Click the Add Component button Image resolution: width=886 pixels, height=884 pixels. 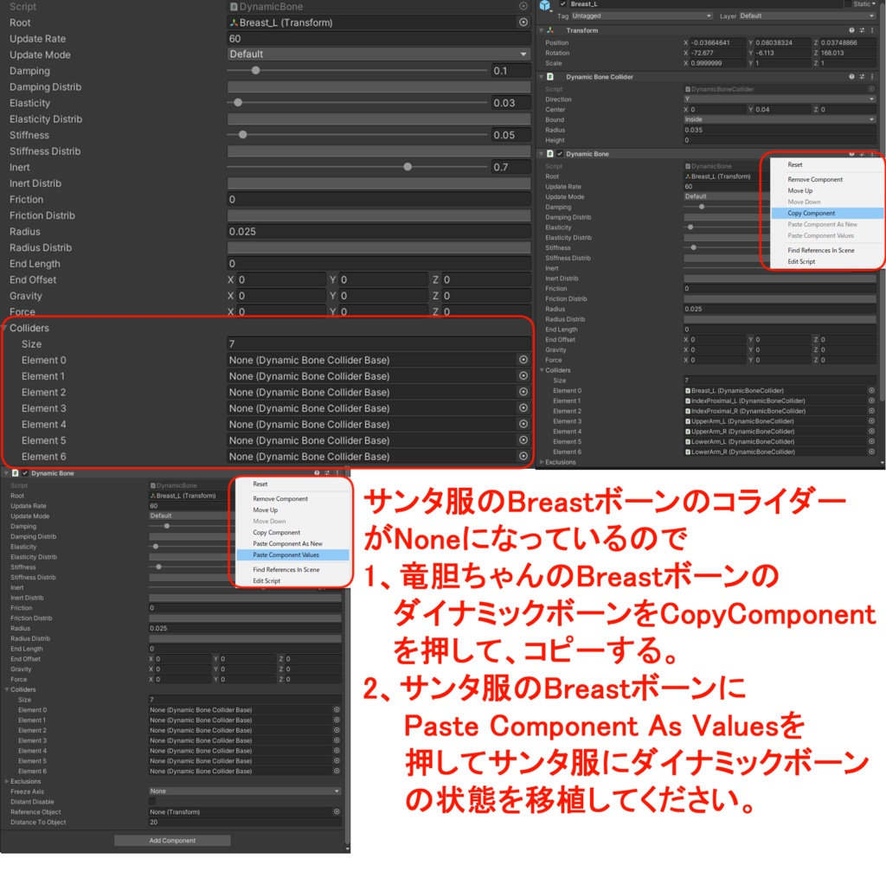point(172,840)
